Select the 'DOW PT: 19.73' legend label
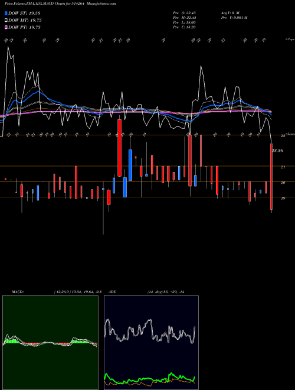The image size is (295, 390). [24, 27]
